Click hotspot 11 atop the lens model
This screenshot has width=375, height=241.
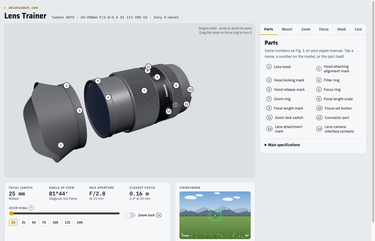click(148, 67)
